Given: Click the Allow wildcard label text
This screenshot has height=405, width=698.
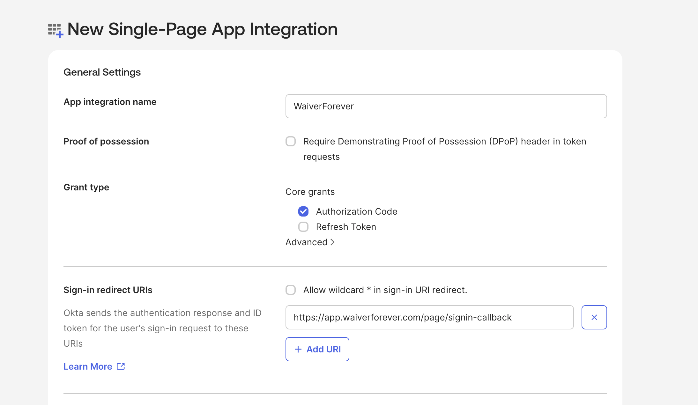Looking at the screenshot, I should click(x=385, y=290).
